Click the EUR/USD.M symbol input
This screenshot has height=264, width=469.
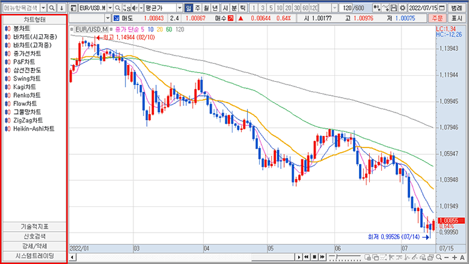coord(92,8)
